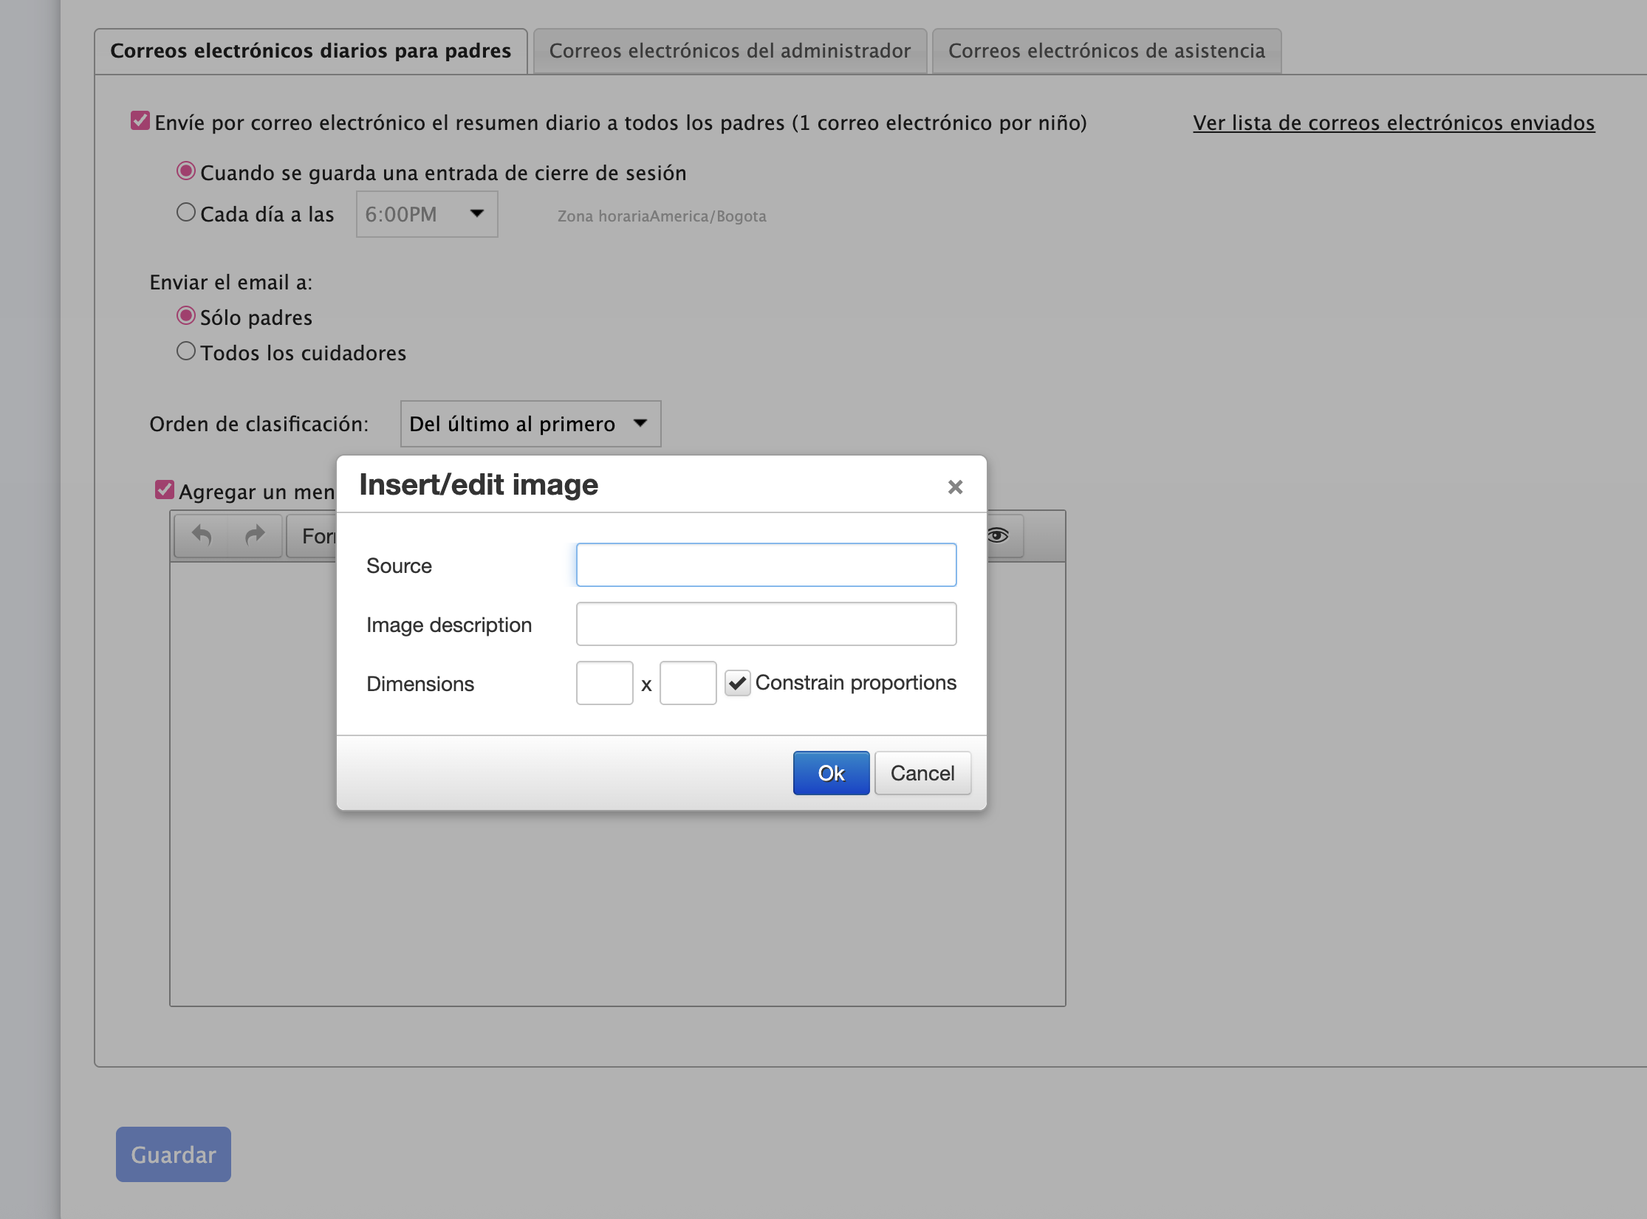The width and height of the screenshot is (1647, 1219).
Task: Click the image Source input field
Action: [766, 565]
